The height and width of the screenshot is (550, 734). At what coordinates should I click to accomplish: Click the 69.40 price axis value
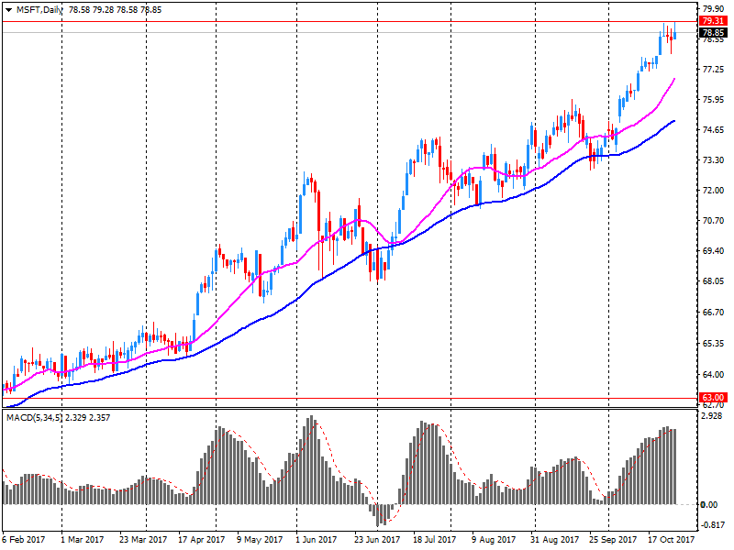(x=714, y=250)
